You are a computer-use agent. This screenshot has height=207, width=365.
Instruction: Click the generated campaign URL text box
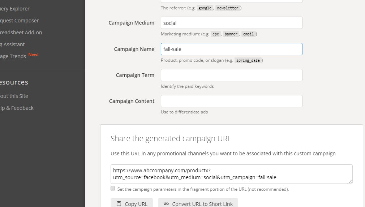coord(231,174)
